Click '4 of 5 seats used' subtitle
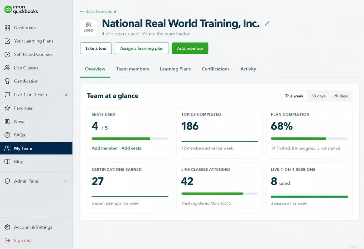This screenshot has height=249, width=364. (120, 34)
